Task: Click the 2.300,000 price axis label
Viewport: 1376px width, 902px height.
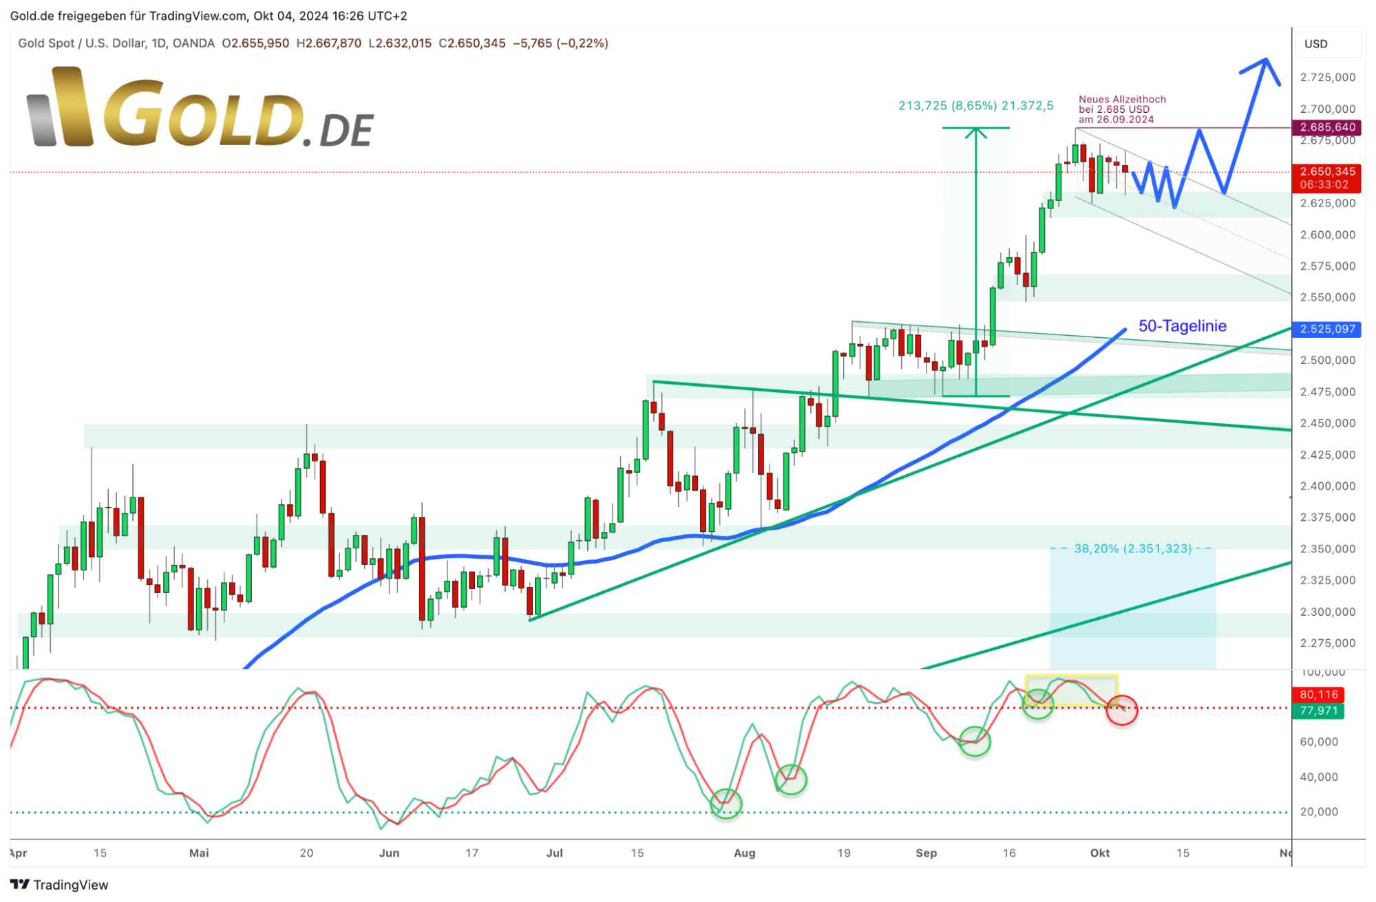Action: point(1327,612)
